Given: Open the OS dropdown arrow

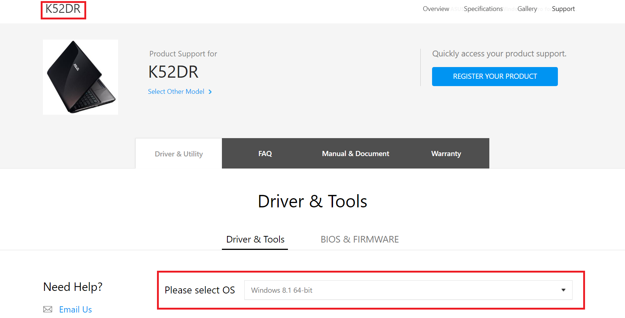Looking at the screenshot, I should [563, 290].
